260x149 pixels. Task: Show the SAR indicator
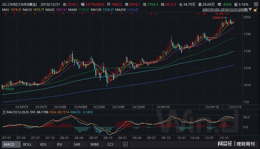[x=77, y=144]
